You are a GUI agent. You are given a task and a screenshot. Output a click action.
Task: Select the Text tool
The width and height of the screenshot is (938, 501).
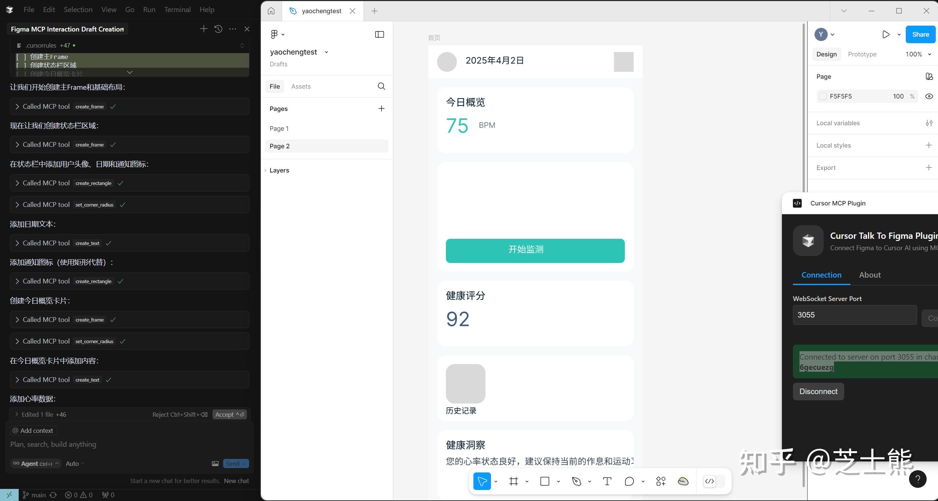point(607,481)
